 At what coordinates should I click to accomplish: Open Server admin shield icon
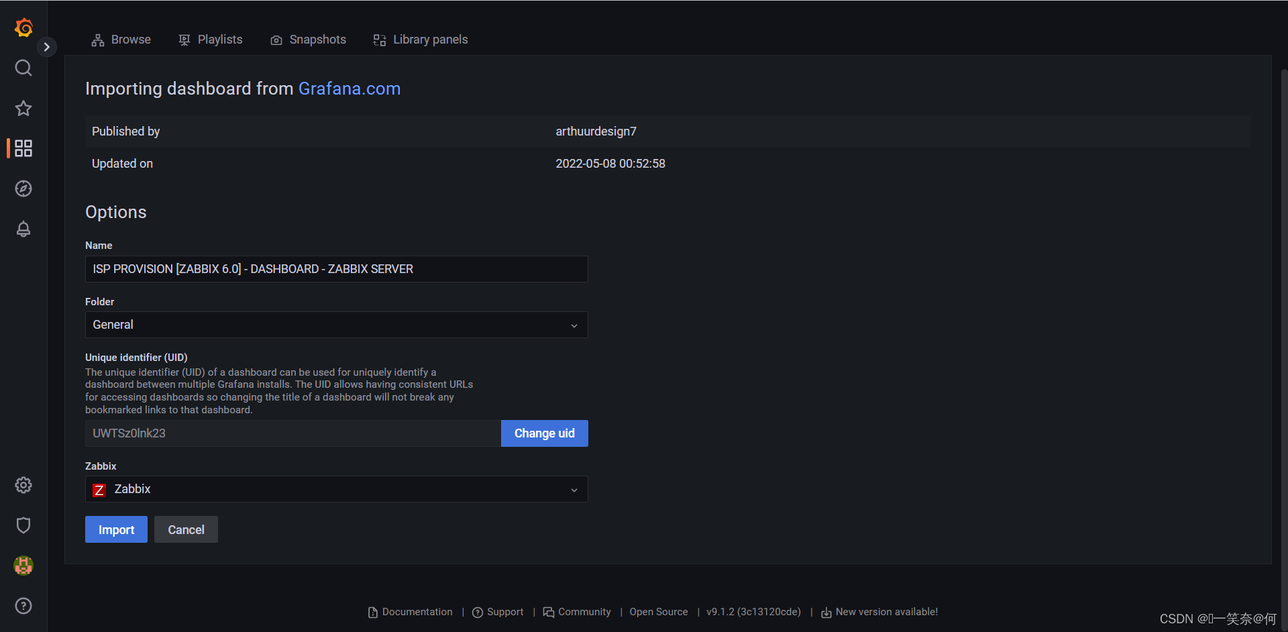23,525
